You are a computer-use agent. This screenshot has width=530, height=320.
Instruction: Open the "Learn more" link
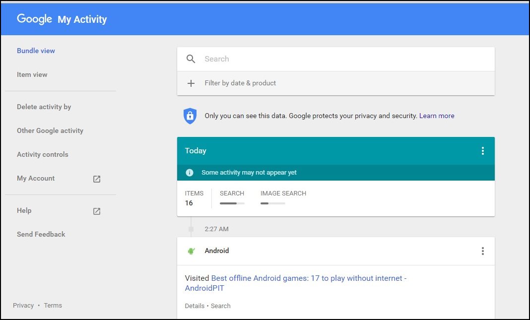click(437, 116)
